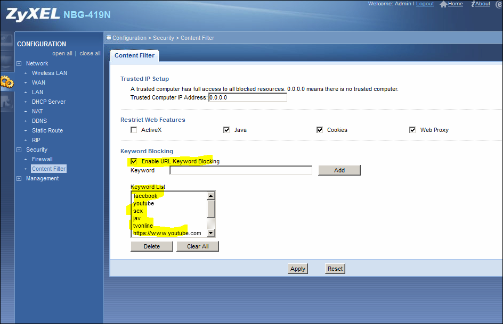
Task: Click the keyword list scroll down arrow
Action: click(x=211, y=233)
